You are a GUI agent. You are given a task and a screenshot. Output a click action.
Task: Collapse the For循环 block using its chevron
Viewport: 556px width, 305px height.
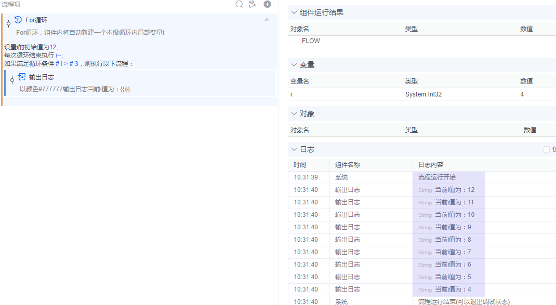267,19
